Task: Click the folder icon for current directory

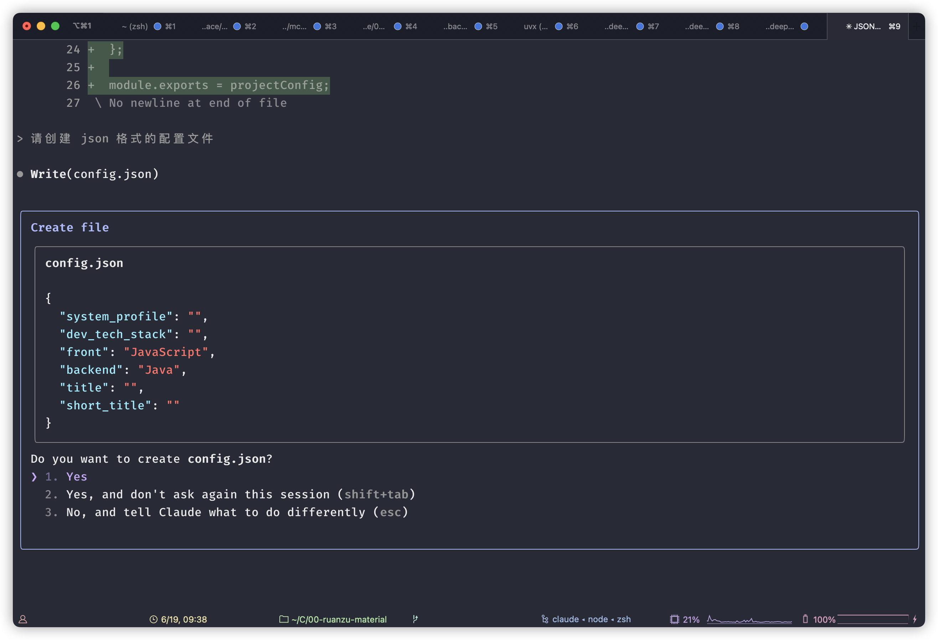Action: tap(284, 619)
